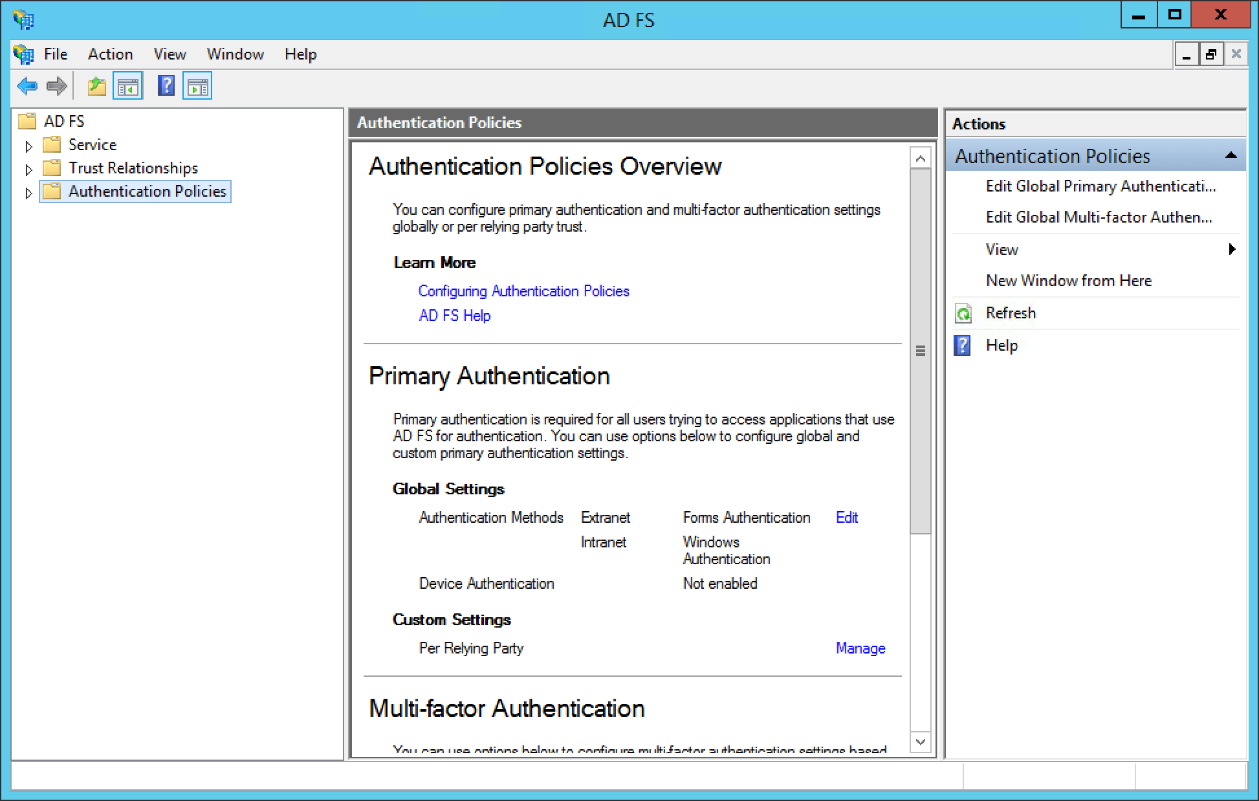1259x801 pixels.
Task: Click Edit link for Authentication Methods
Action: pos(847,518)
